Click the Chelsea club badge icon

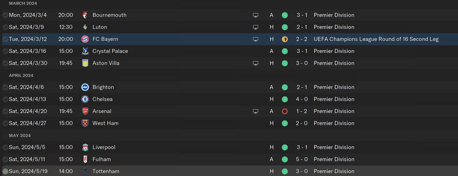[x=85, y=99]
